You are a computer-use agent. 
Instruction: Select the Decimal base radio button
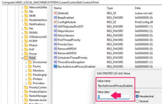tap(137, 101)
